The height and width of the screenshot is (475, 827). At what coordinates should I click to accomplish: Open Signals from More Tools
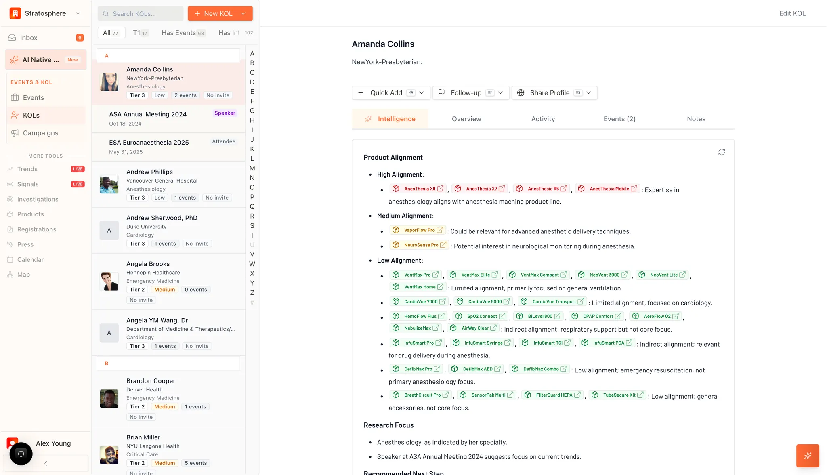point(28,184)
